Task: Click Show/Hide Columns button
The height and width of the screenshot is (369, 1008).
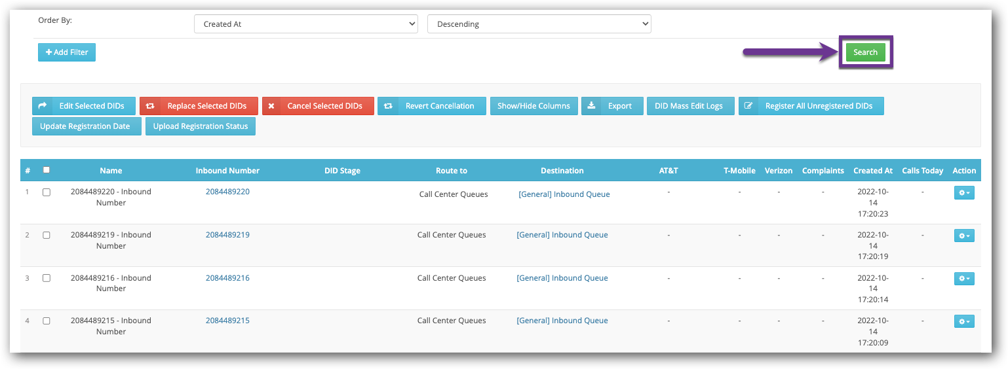Action: 534,106
